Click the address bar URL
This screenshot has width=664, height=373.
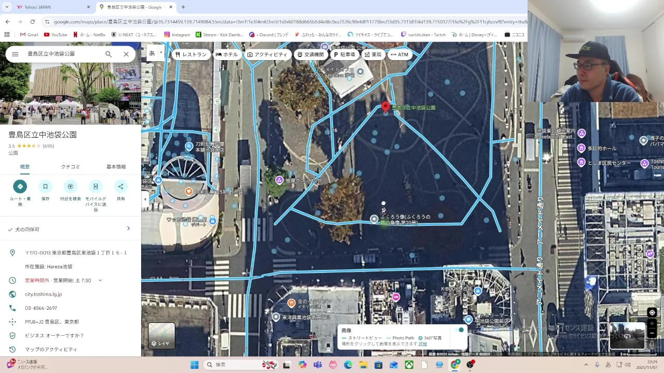(x=290, y=22)
